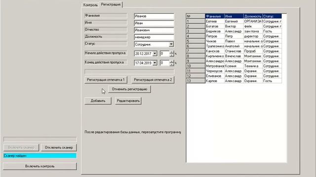Select the Трапезников cell
Image resolution: width=316 pixels, height=177 pixels.
pyautogui.click(x=215, y=46)
